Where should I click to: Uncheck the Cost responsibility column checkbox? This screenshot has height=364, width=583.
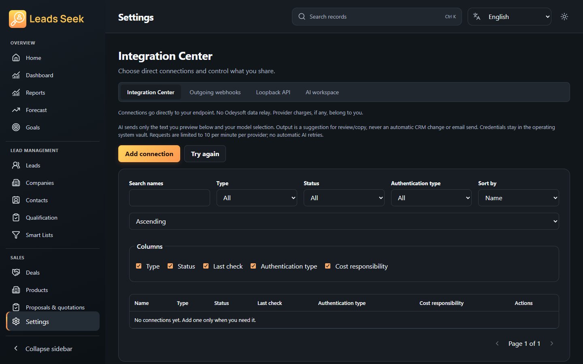click(328, 266)
